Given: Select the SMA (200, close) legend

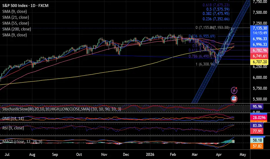Looking at the screenshot, I should pos(17,29).
